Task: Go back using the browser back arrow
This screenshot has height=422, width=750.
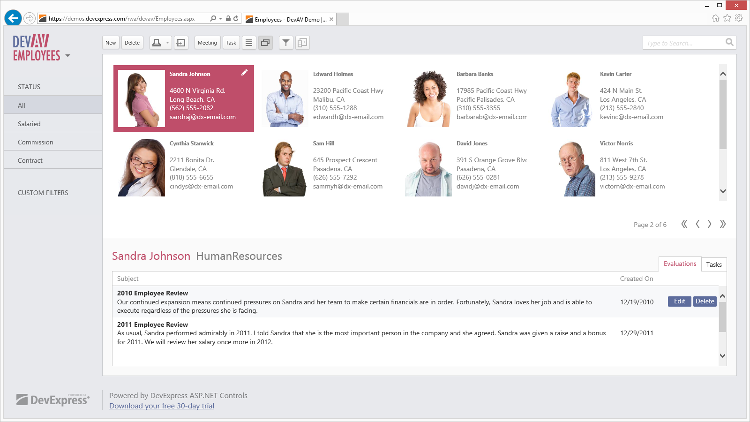Action: (x=13, y=18)
